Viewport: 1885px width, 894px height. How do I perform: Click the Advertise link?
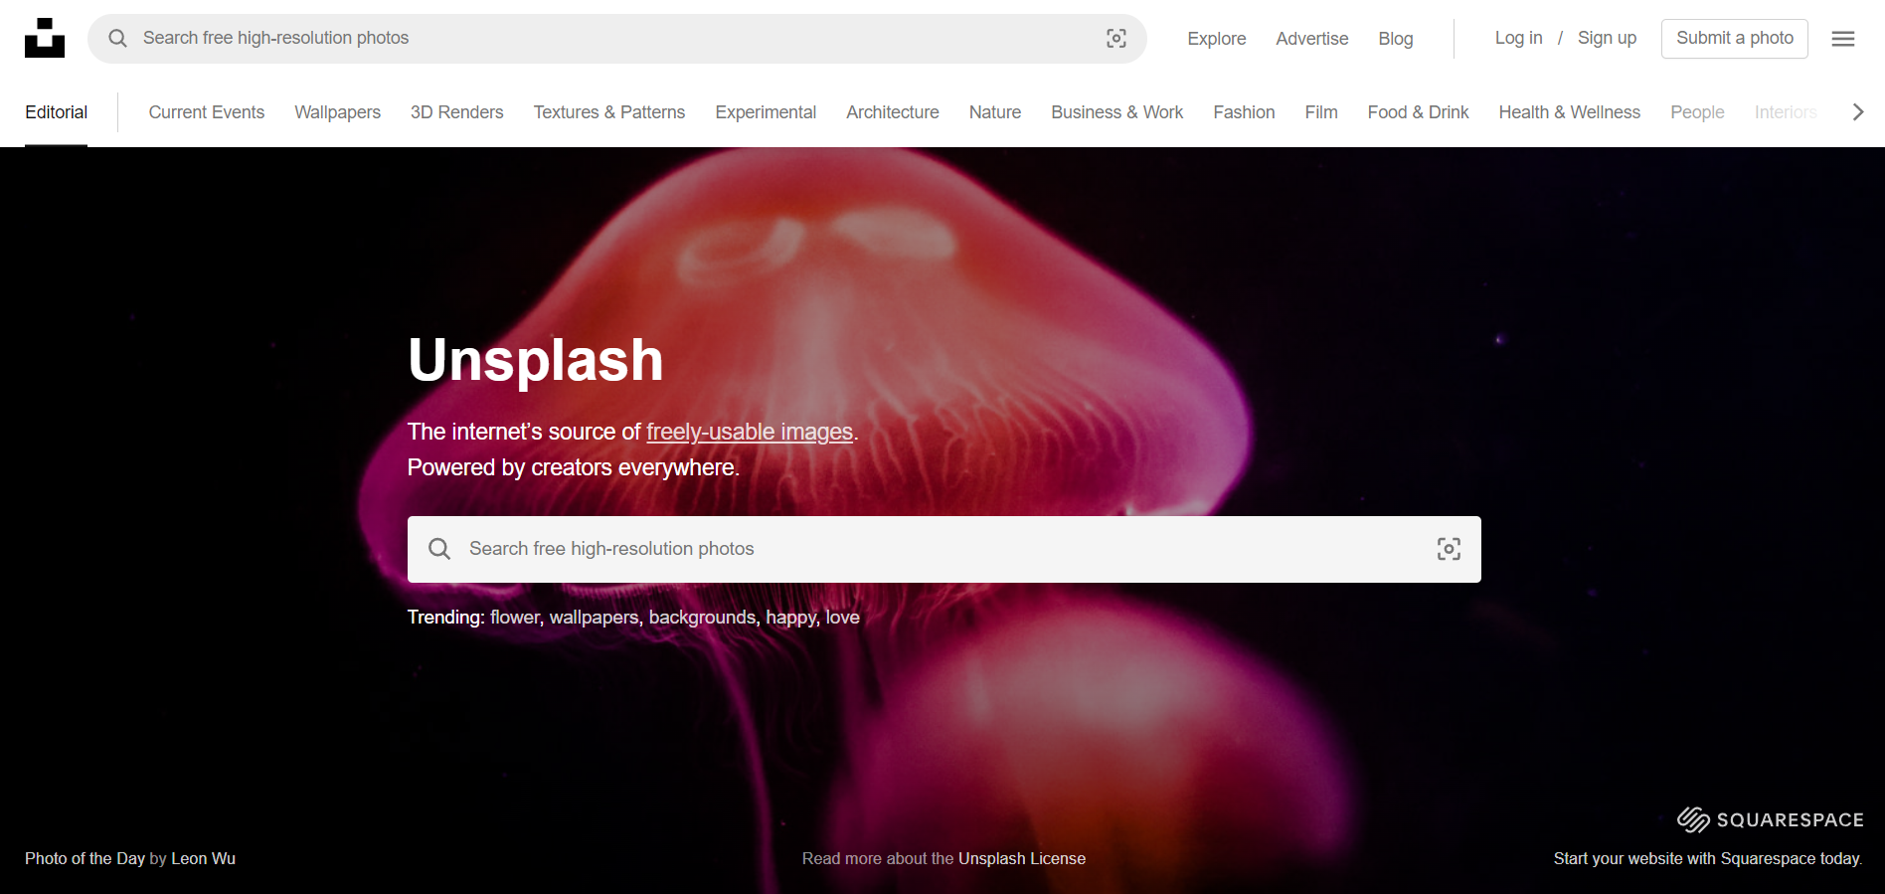[1312, 39]
